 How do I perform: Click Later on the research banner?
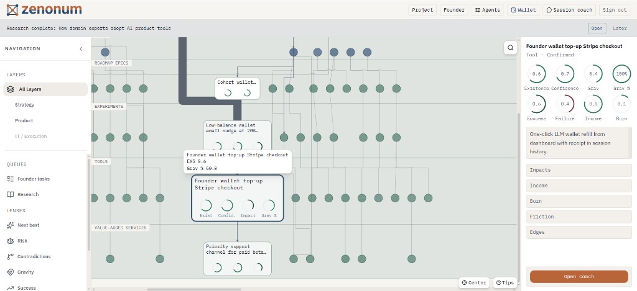click(x=620, y=29)
